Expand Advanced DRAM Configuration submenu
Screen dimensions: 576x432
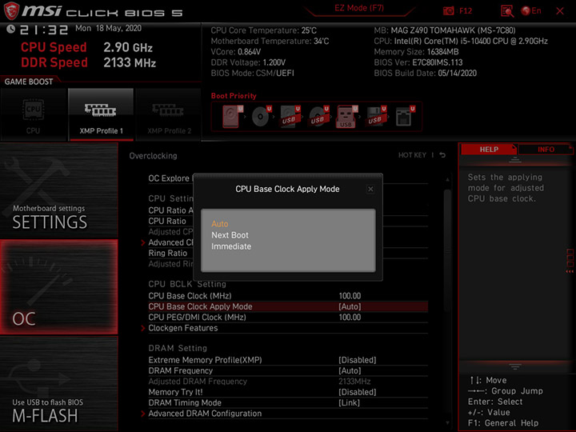[x=288, y=414]
